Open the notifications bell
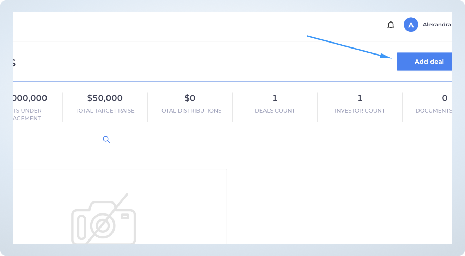465x256 pixels. (x=391, y=25)
